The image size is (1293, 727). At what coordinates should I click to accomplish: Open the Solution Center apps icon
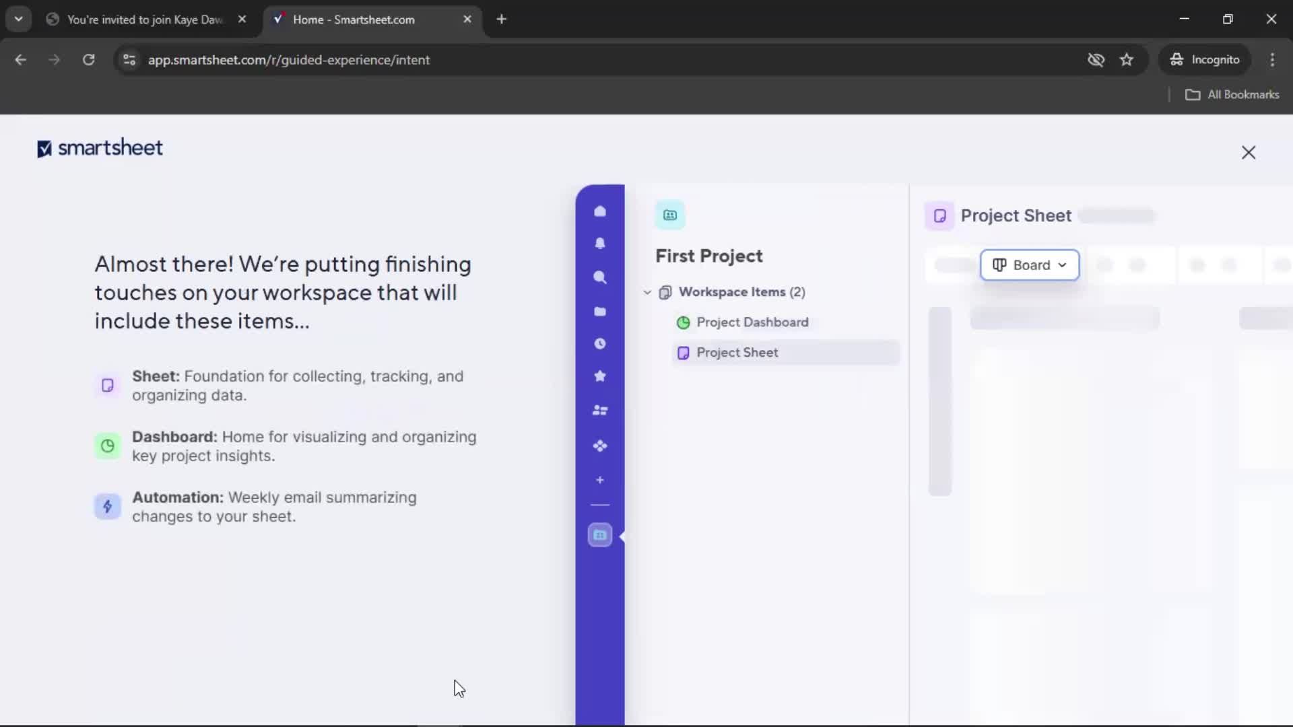[x=599, y=446]
